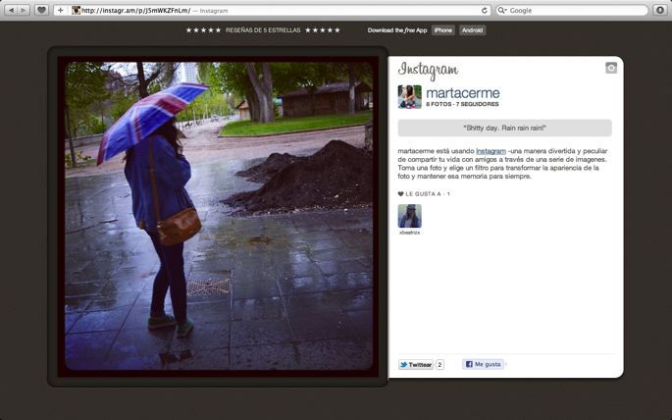Viewport: 672px width, 420px height.
Task: Focus the Google search field
Action: [x=572, y=10]
